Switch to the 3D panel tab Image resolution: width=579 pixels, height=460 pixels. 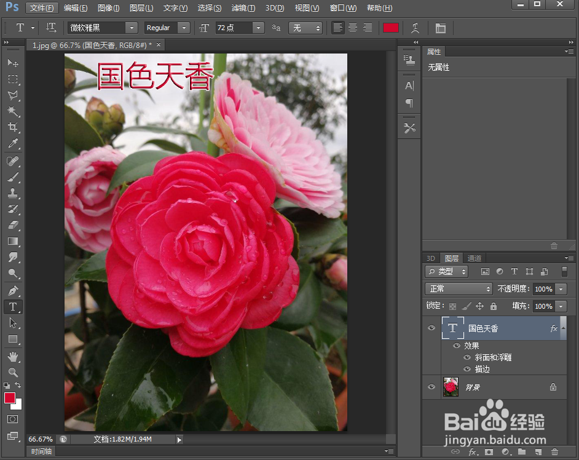click(430, 258)
